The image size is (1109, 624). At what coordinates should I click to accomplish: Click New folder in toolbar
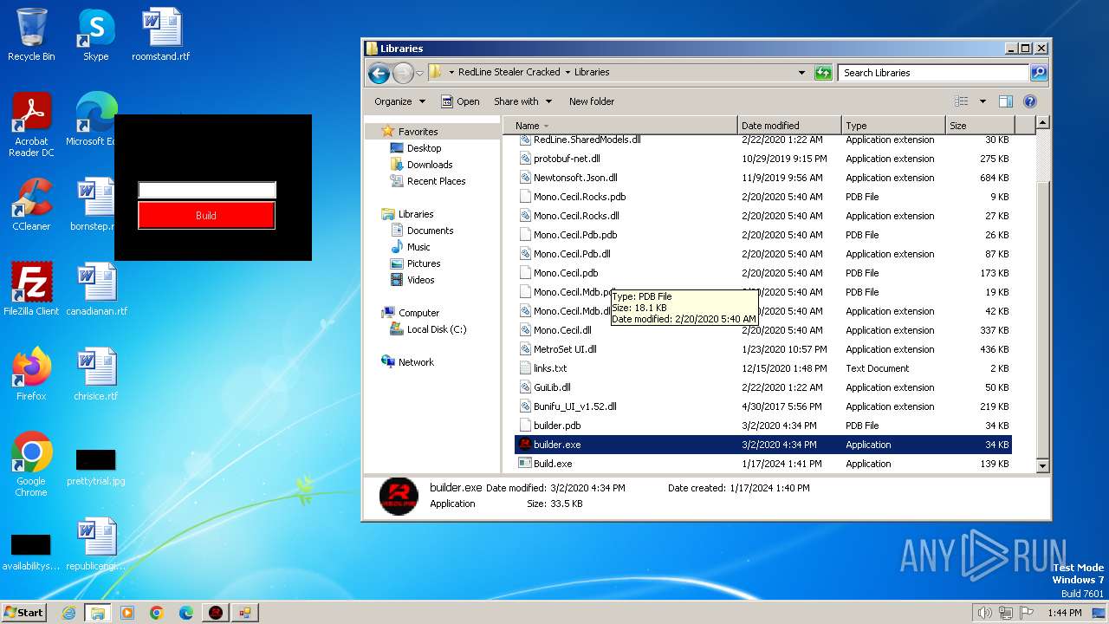coord(592,101)
